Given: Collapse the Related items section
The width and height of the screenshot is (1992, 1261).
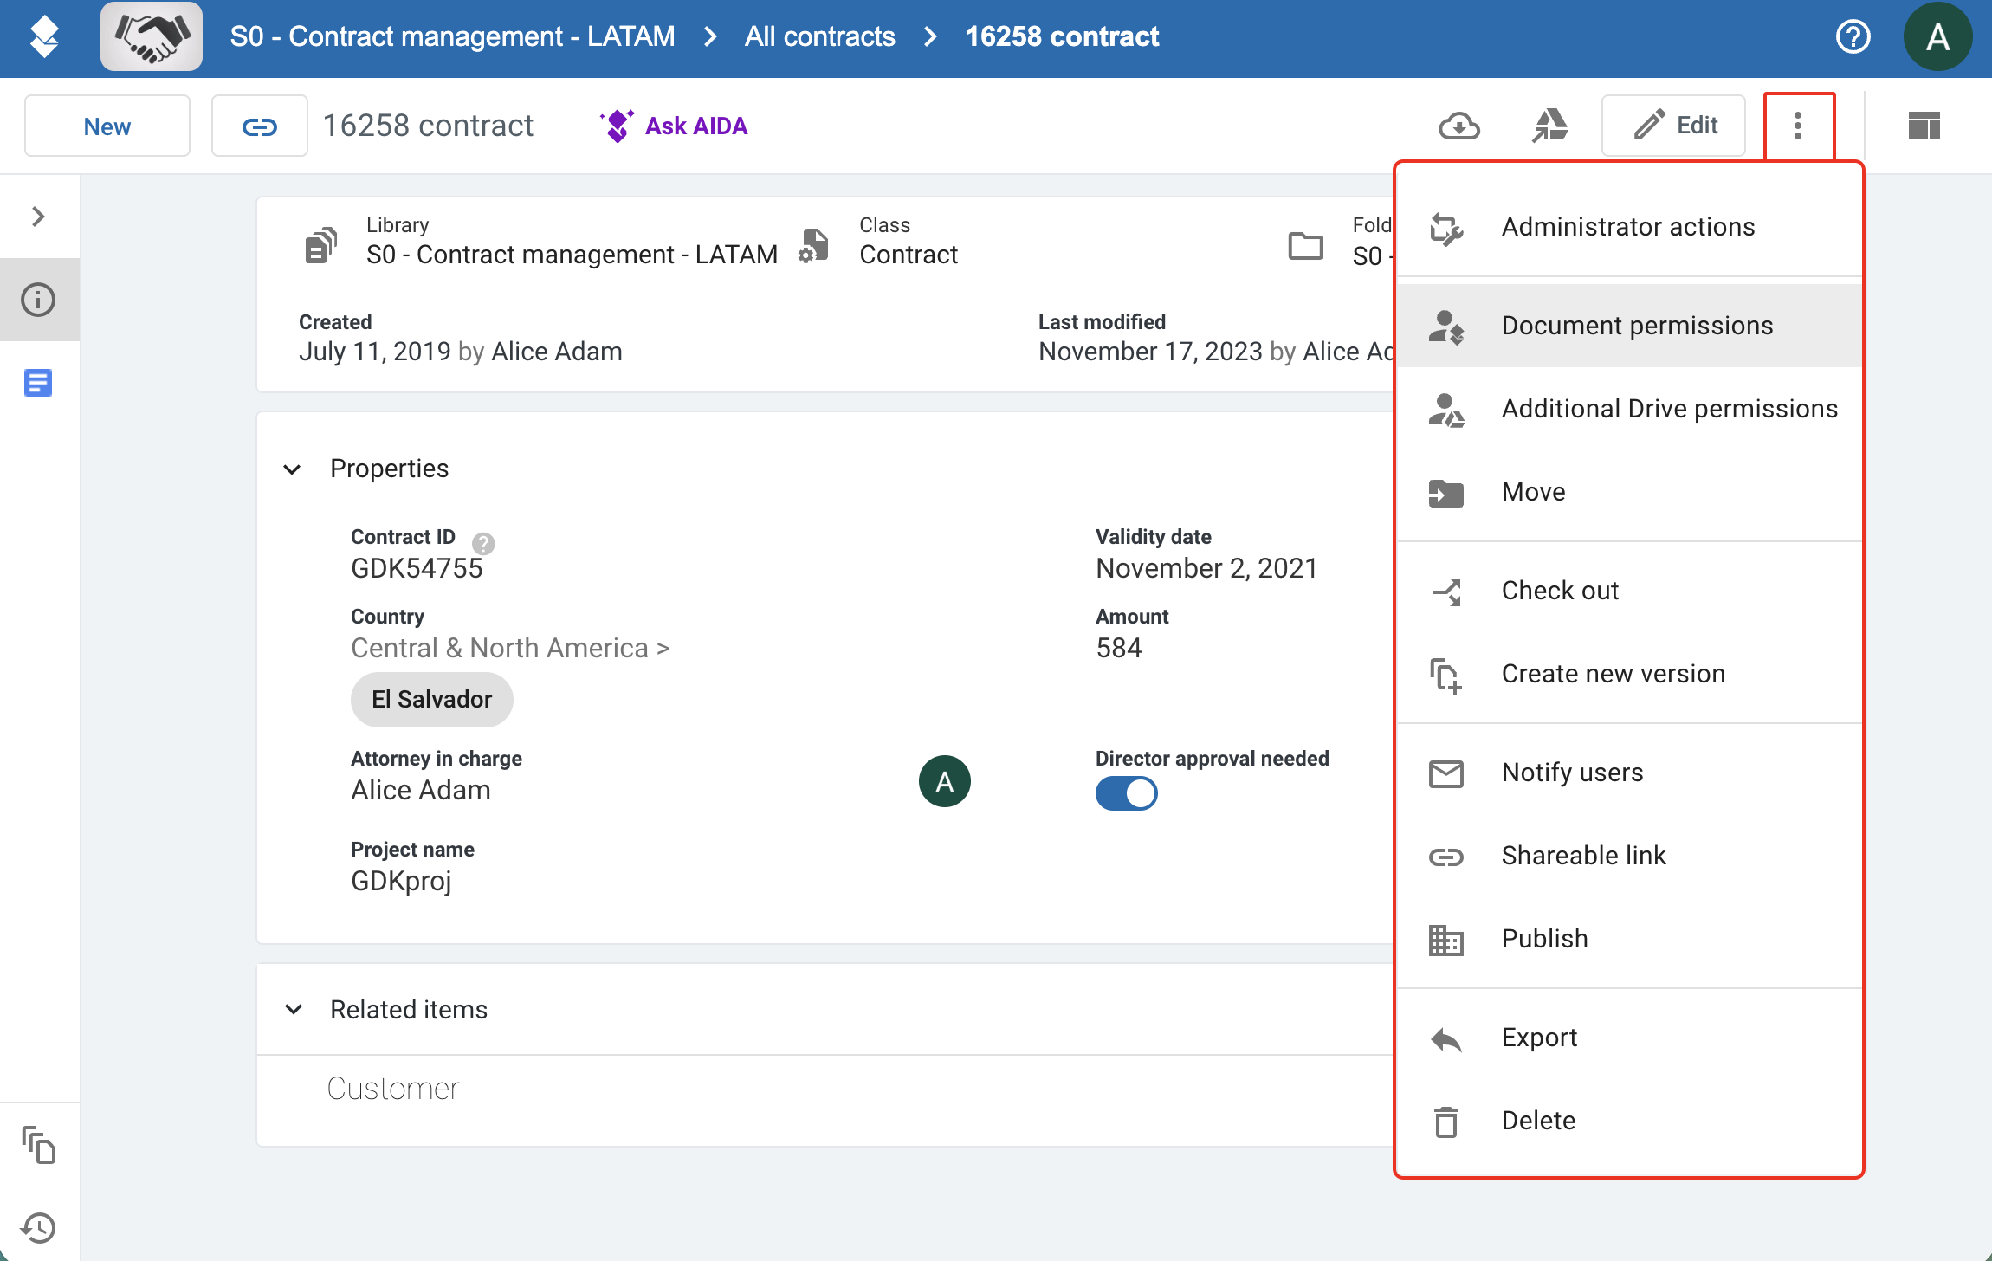Looking at the screenshot, I should [294, 1010].
